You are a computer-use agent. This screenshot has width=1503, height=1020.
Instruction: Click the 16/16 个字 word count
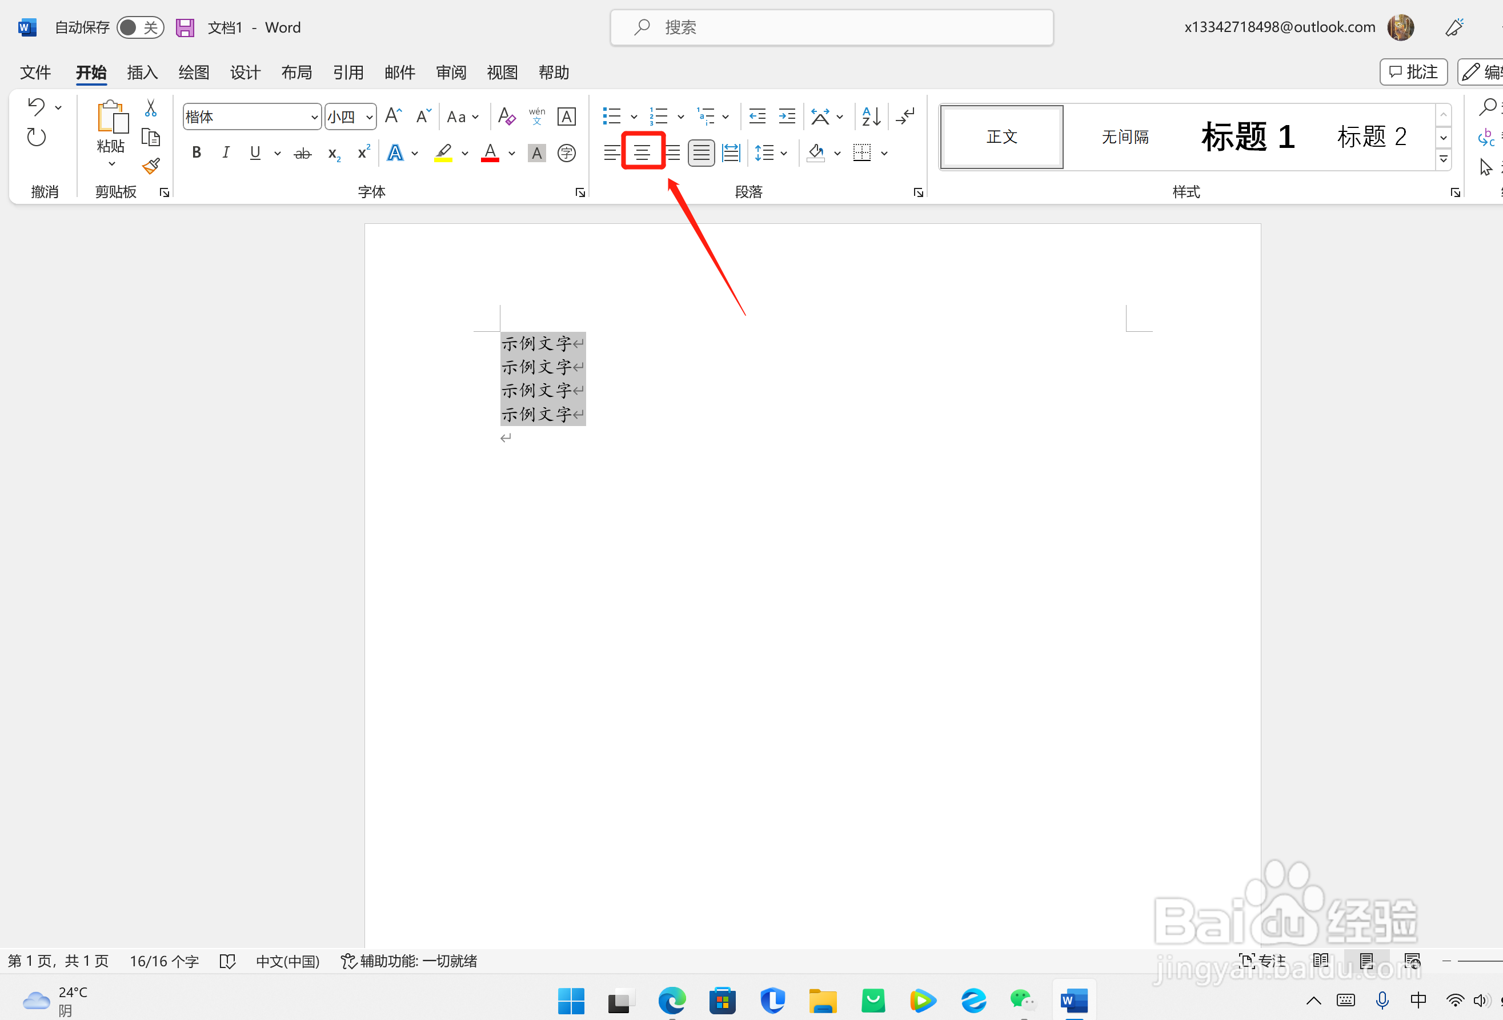pyautogui.click(x=165, y=961)
